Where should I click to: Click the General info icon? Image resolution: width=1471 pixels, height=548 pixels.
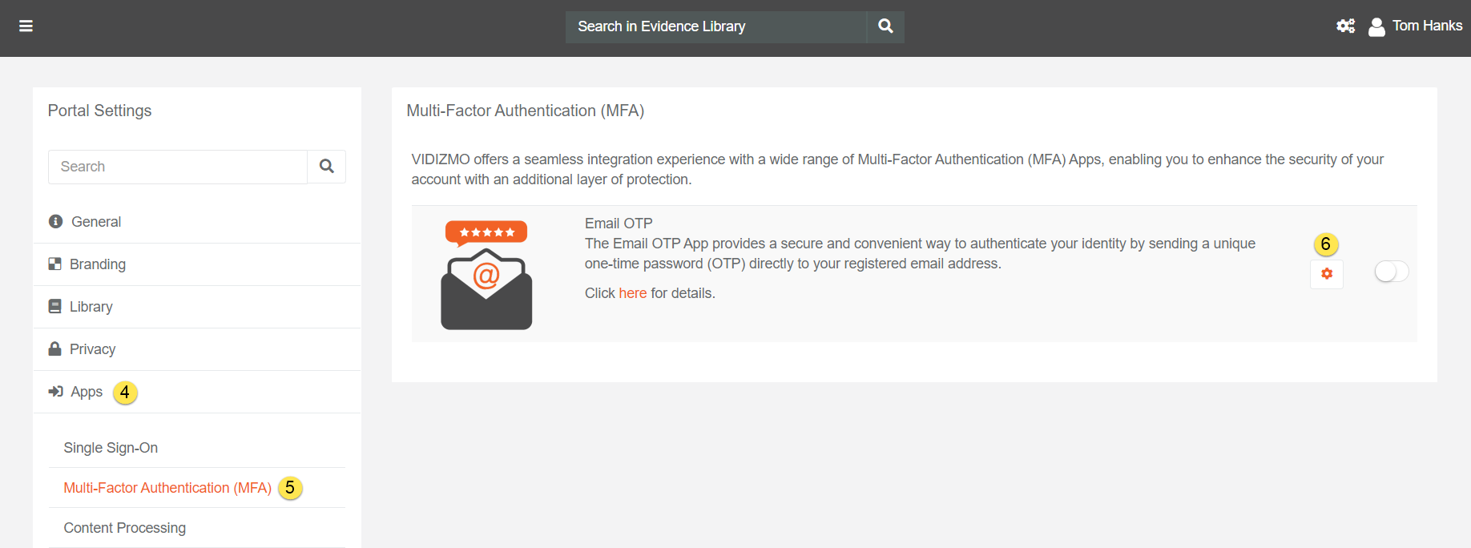(x=55, y=222)
